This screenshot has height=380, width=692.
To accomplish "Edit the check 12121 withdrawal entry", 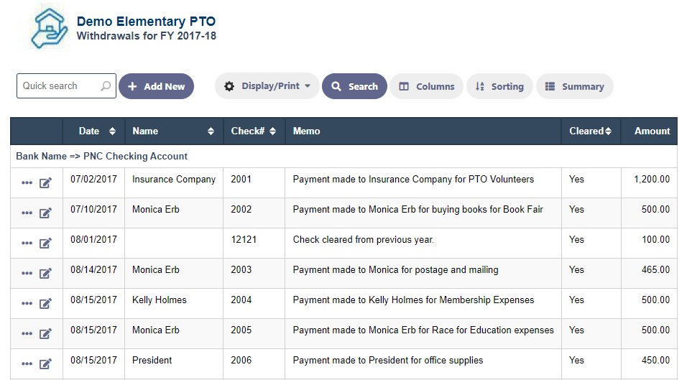I will pos(45,244).
